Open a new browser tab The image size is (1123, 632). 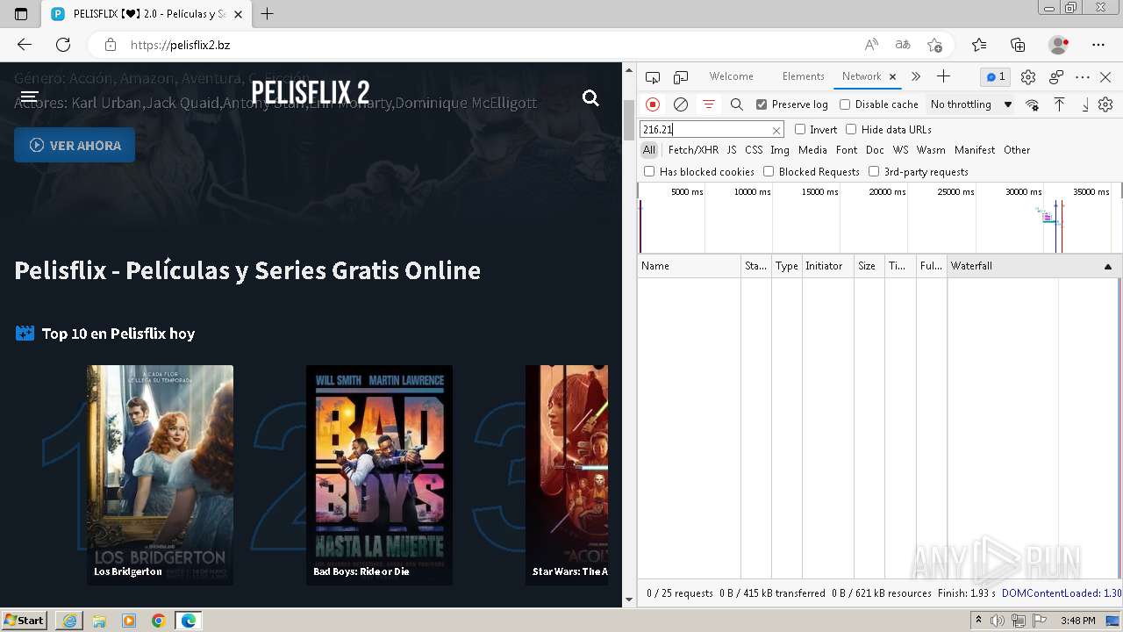(268, 14)
